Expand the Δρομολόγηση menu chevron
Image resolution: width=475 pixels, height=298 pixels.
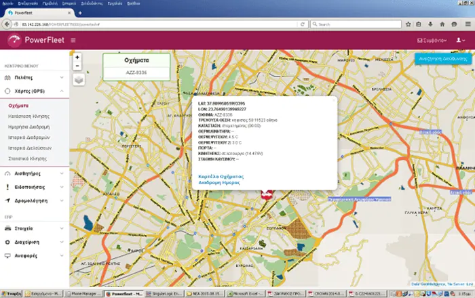point(62,200)
